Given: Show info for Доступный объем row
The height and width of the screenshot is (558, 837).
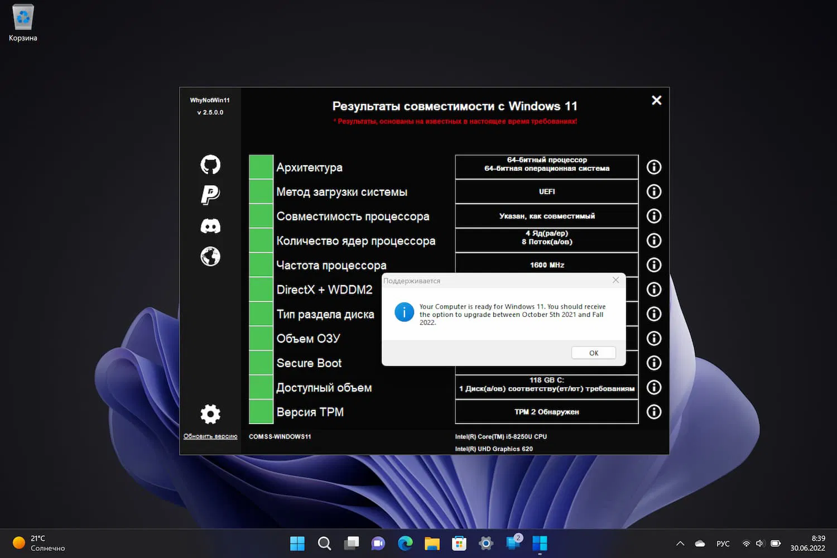Looking at the screenshot, I should point(653,387).
